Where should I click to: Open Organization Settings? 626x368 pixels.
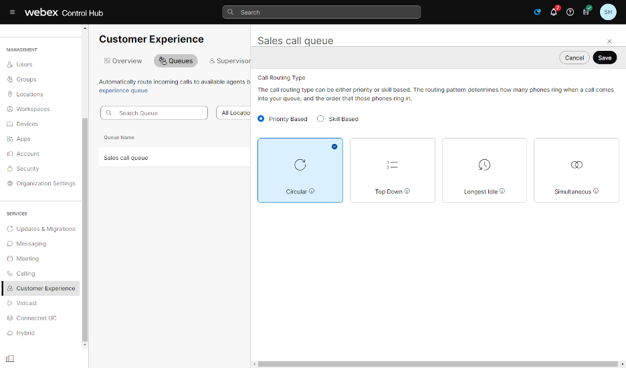pos(46,183)
